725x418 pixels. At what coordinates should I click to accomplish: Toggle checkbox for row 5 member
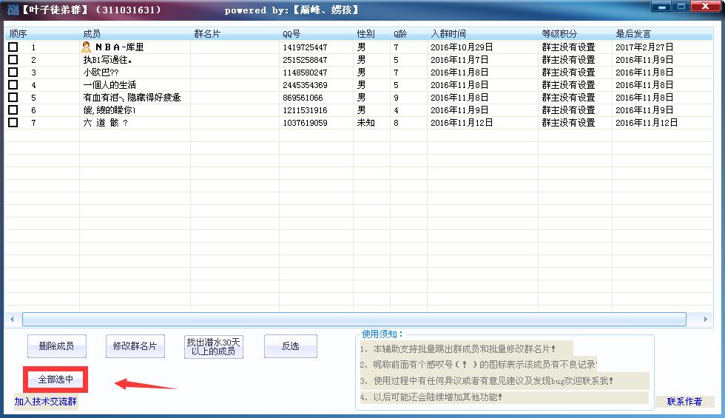[13, 98]
